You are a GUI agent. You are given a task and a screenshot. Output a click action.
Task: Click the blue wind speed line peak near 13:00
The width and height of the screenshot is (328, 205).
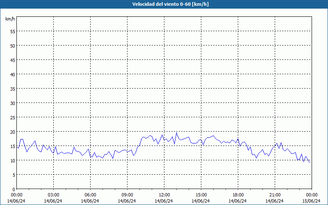point(176,132)
